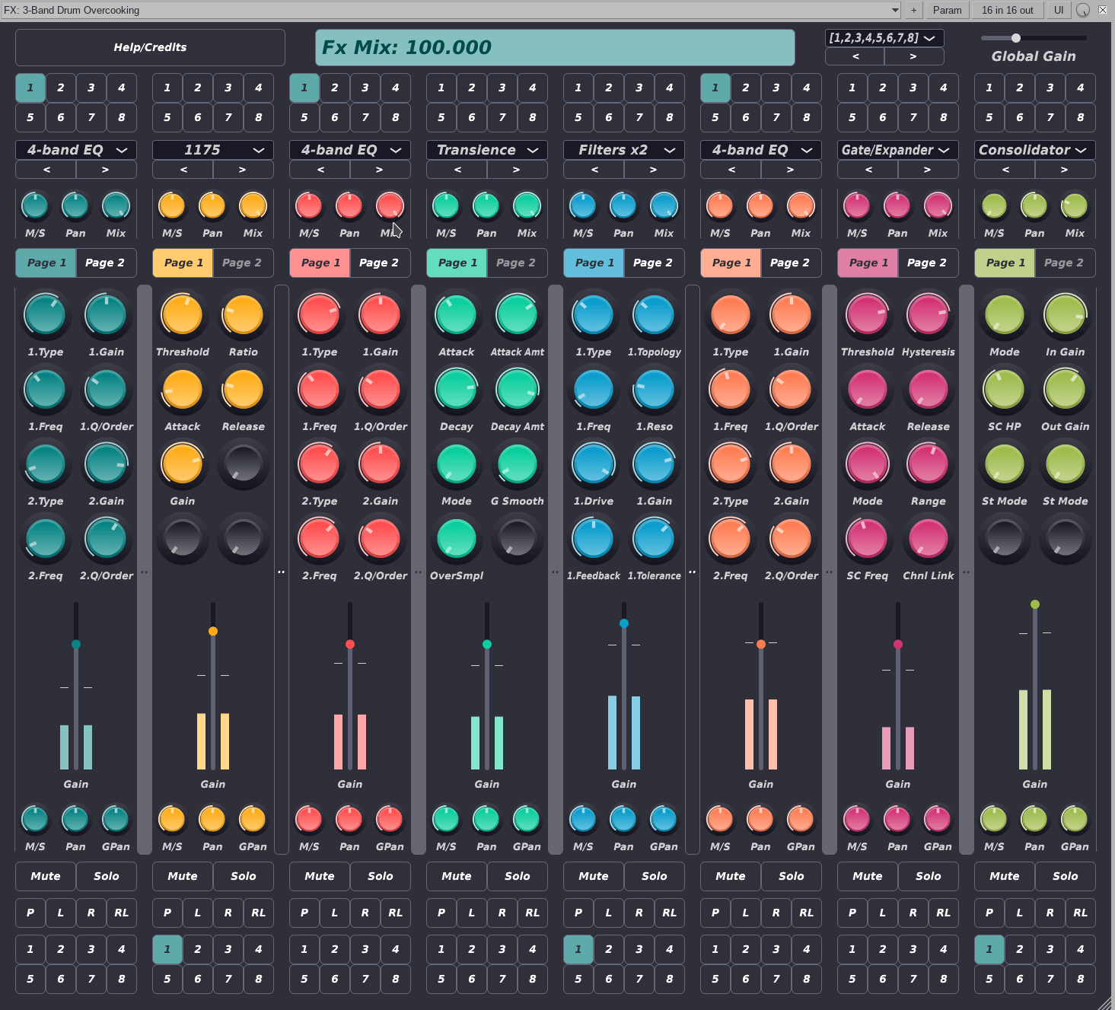Click the Param button in title bar
The height and width of the screenshot is (1010, 1115).
947,10
